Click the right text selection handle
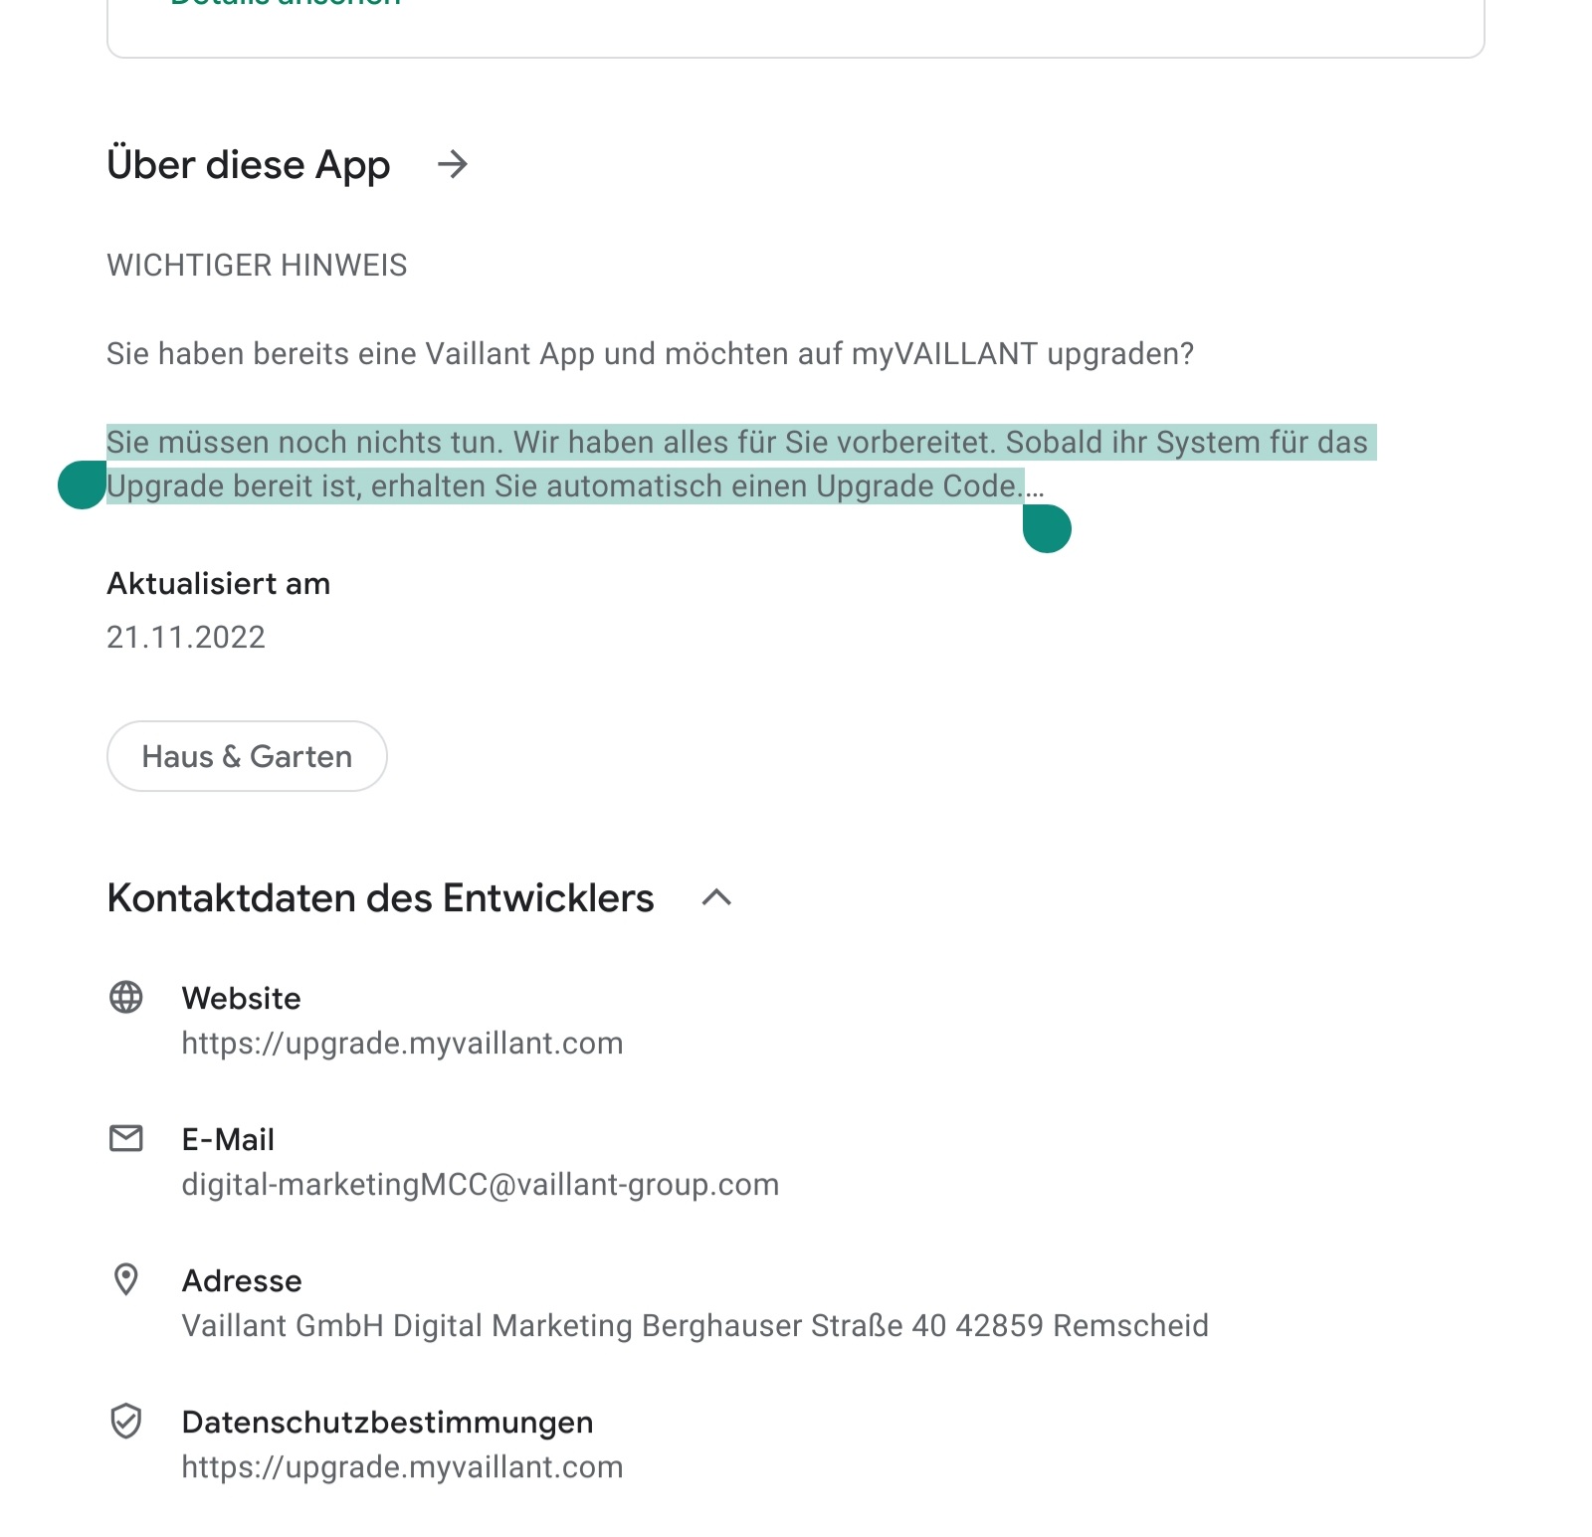The height and width of the screenshot is (1537, 1592). [1047, 528]
